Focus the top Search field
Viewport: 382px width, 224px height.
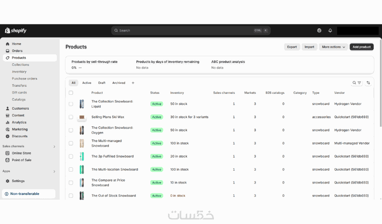click(191, 31)
